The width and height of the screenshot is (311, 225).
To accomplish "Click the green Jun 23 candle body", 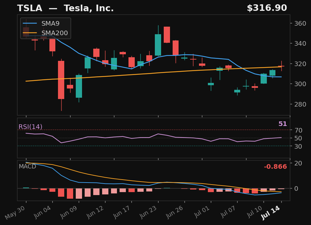I will 158,45.
